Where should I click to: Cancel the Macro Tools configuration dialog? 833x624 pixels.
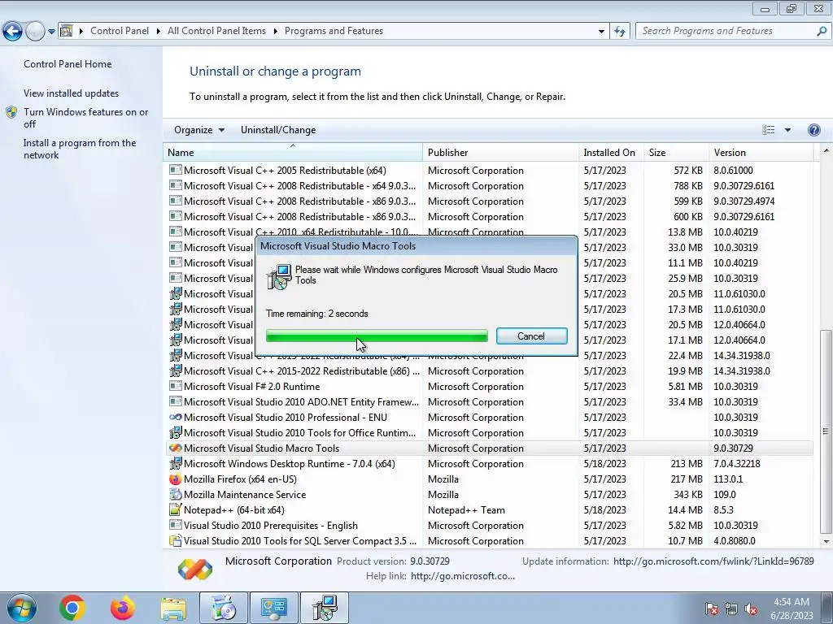(x=531, y=336)
